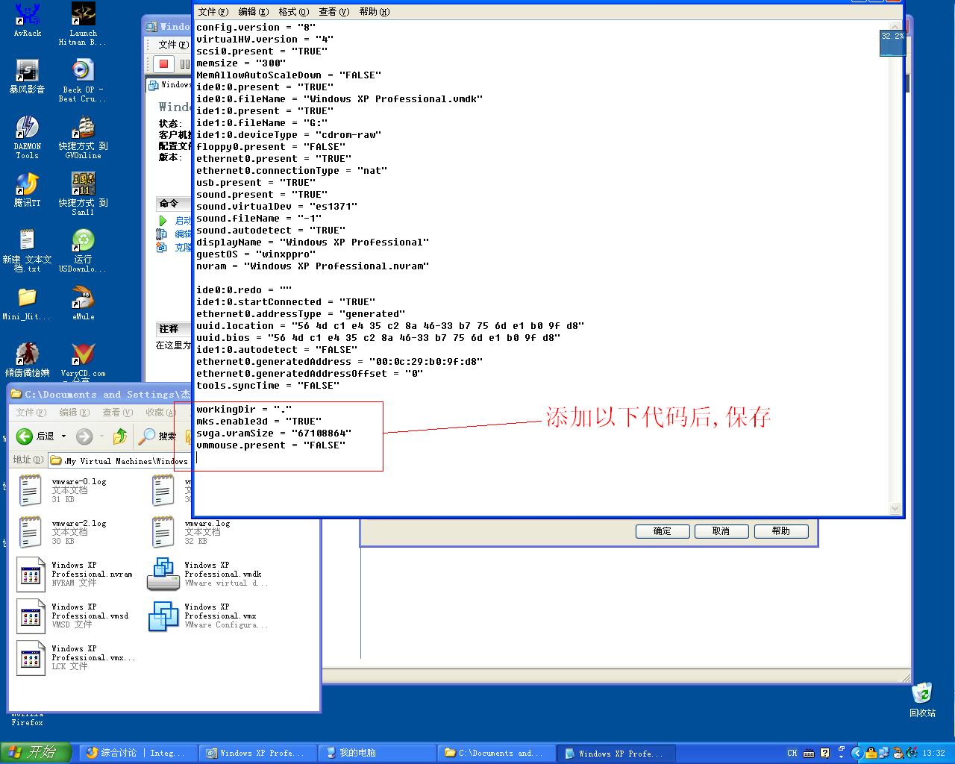Click the green Back arrow in Explorer
955x764 pixels.
25,436
